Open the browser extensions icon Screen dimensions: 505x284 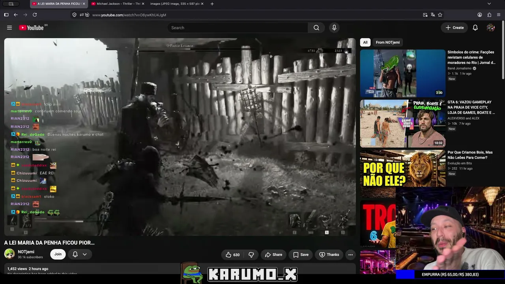point(489,15)
